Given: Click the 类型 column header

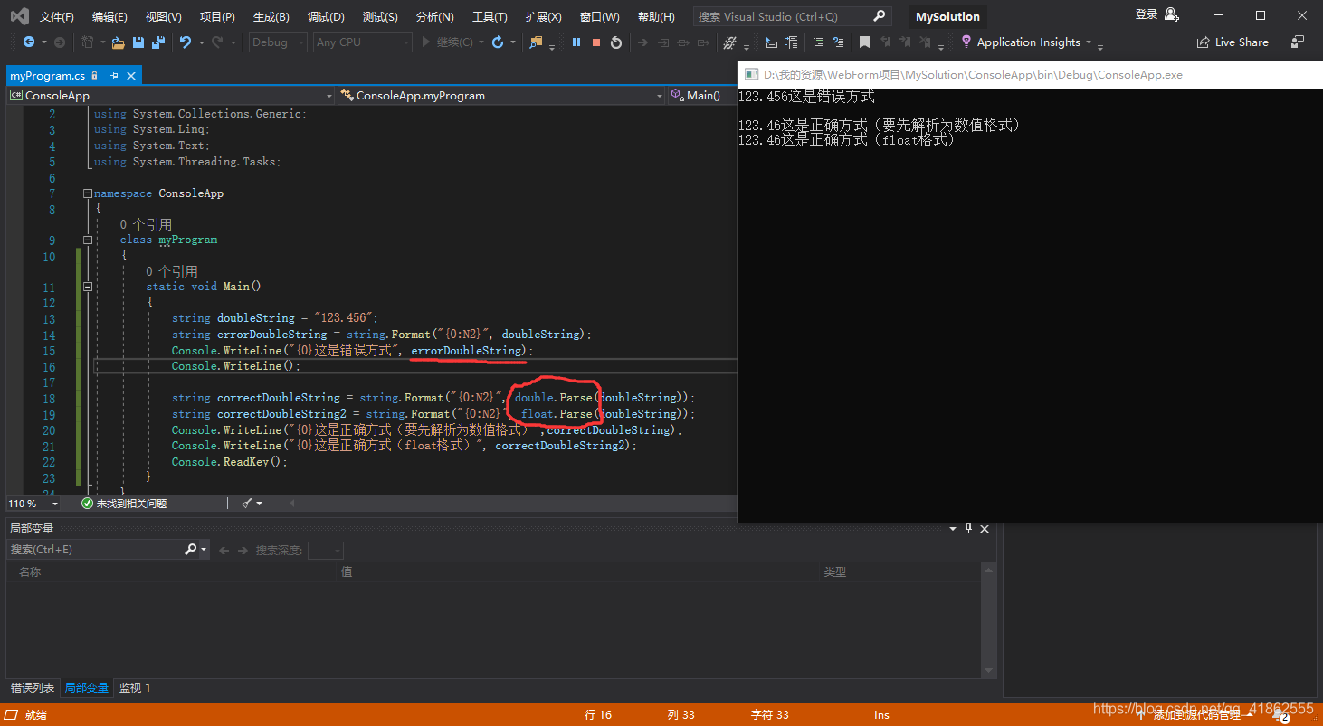Looking at the screenshot, I should coord(834,571).
